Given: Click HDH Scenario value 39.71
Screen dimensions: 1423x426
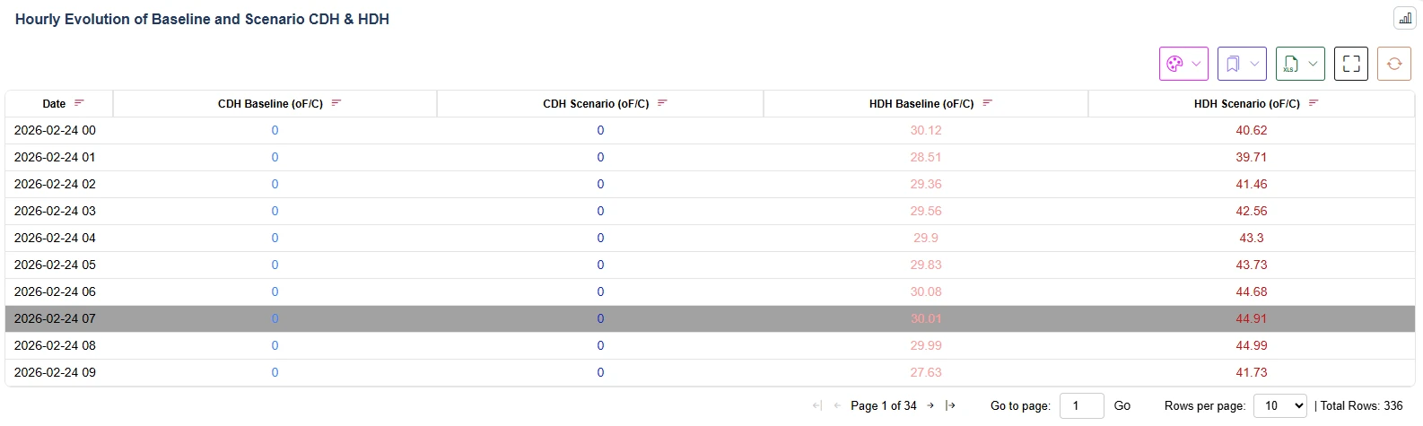Looking at the screenshot, I should [x=1252, y=157].
